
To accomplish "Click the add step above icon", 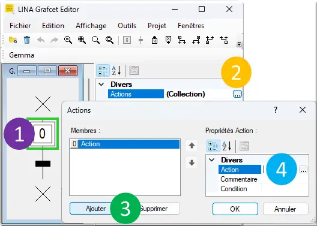I will click(x=154, y=40).
